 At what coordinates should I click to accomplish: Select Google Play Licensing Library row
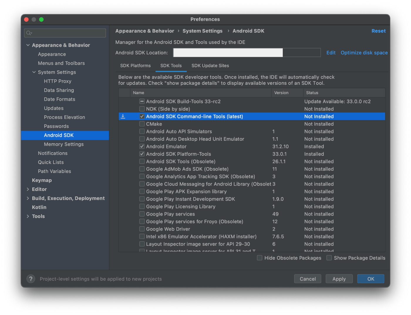(252, 206)
